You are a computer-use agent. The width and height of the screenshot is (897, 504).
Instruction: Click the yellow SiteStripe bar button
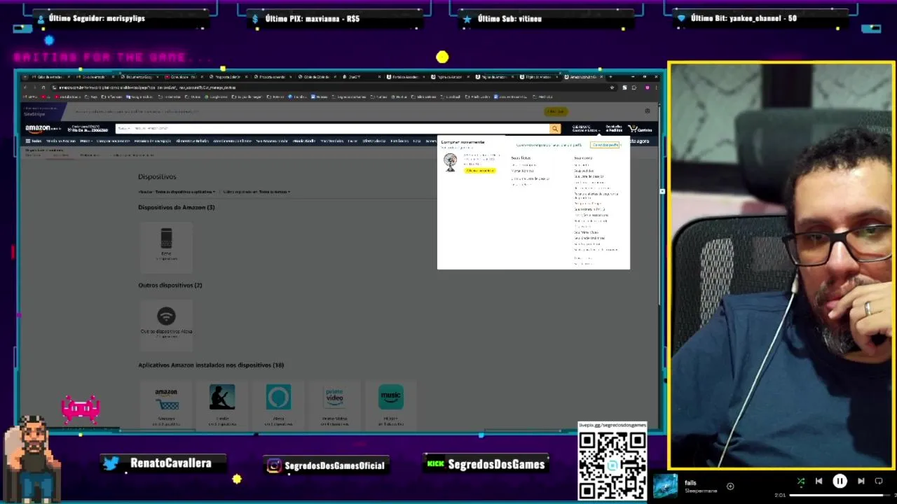click(x=555, y=111)
